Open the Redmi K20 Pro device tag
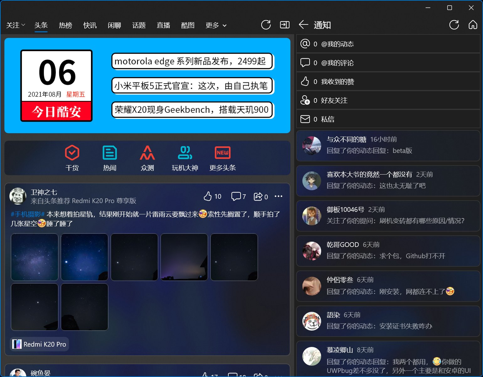 tap(40, 344)
